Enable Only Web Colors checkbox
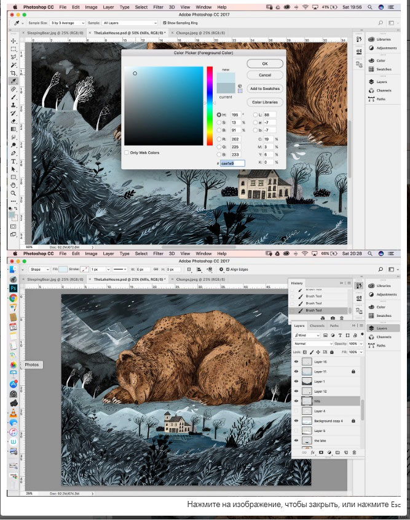Image resolution: width=410 pixels, height=520 pixels. [x=127, y=153]
